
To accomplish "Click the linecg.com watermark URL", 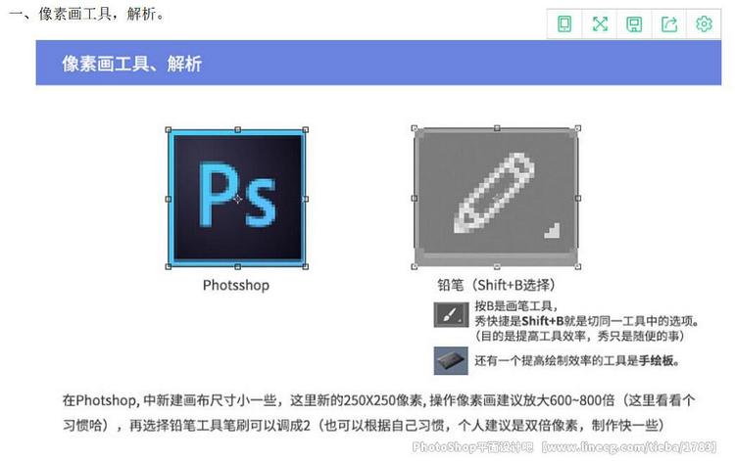I will click(x=629, y=447).
